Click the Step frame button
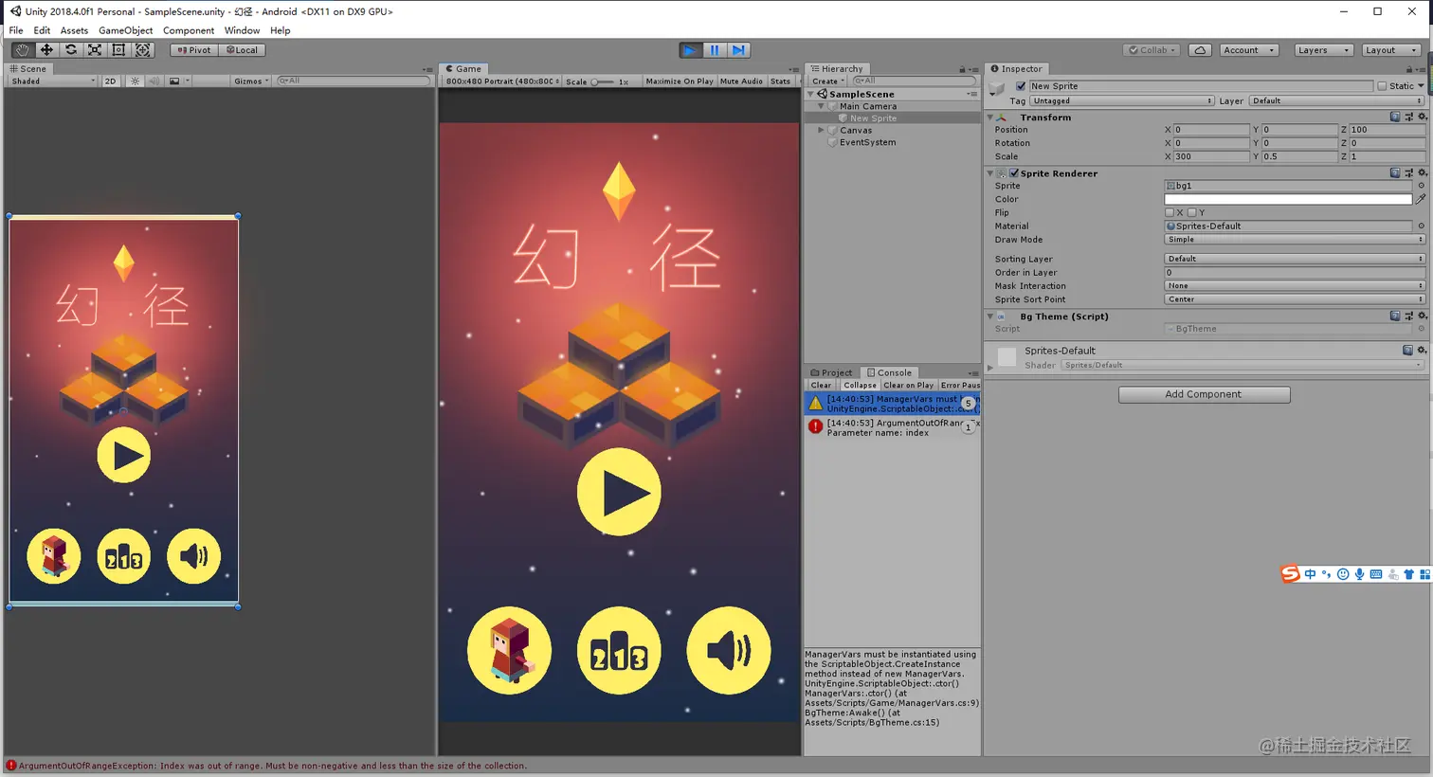Image resolution: width=1433 pixels, height=777 pixels. (738, 50)
